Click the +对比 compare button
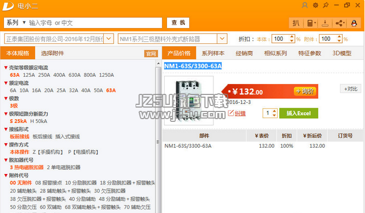Image resolution: width=365 pixels, height=213 pixels. point(351,89)
